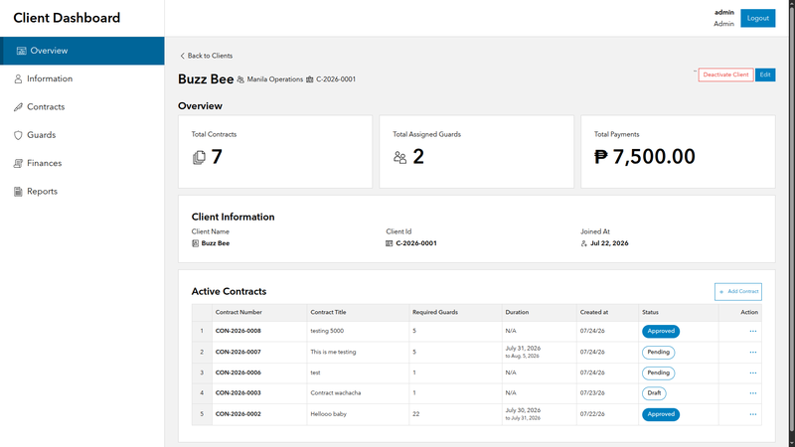Click the 'Hellooo baby' contract title

[329, 414]
